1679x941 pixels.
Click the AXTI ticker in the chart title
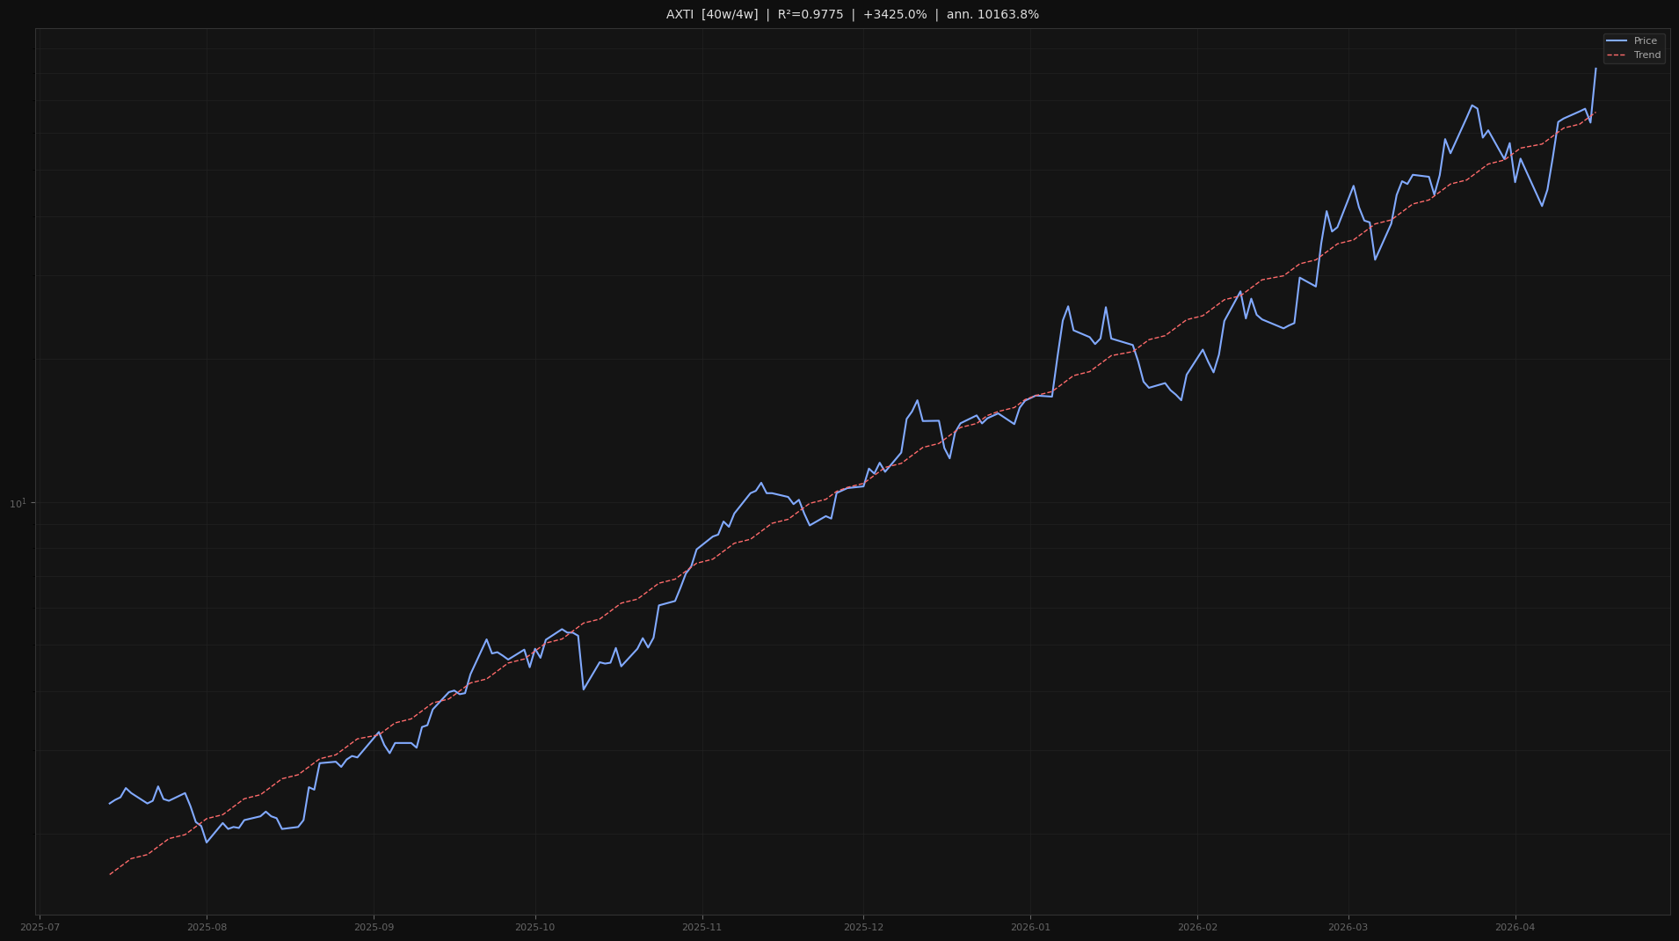[680, 15]
